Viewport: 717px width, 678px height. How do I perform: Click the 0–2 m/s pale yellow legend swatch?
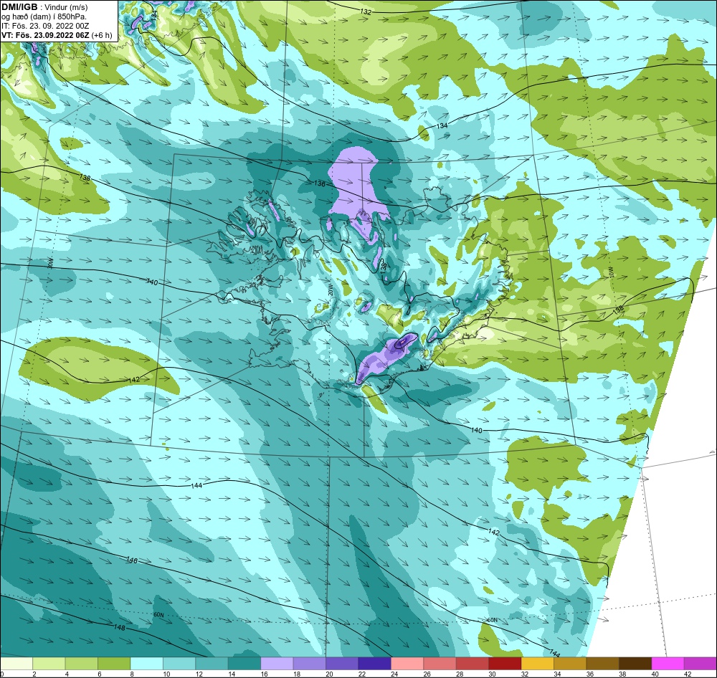click(x=16, y=664)
